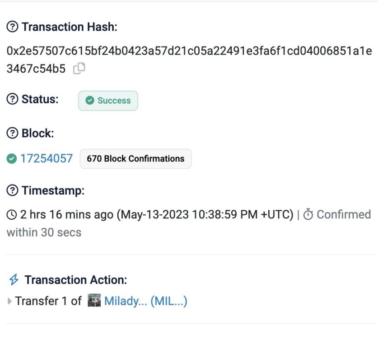Copy the transaction hash to clipboard

tap(79, 69)
